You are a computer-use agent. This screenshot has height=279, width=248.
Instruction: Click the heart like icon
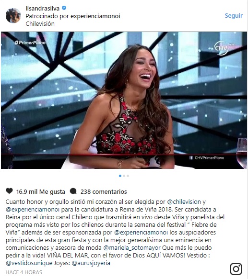pyautogui.click(x=9, y=191)
